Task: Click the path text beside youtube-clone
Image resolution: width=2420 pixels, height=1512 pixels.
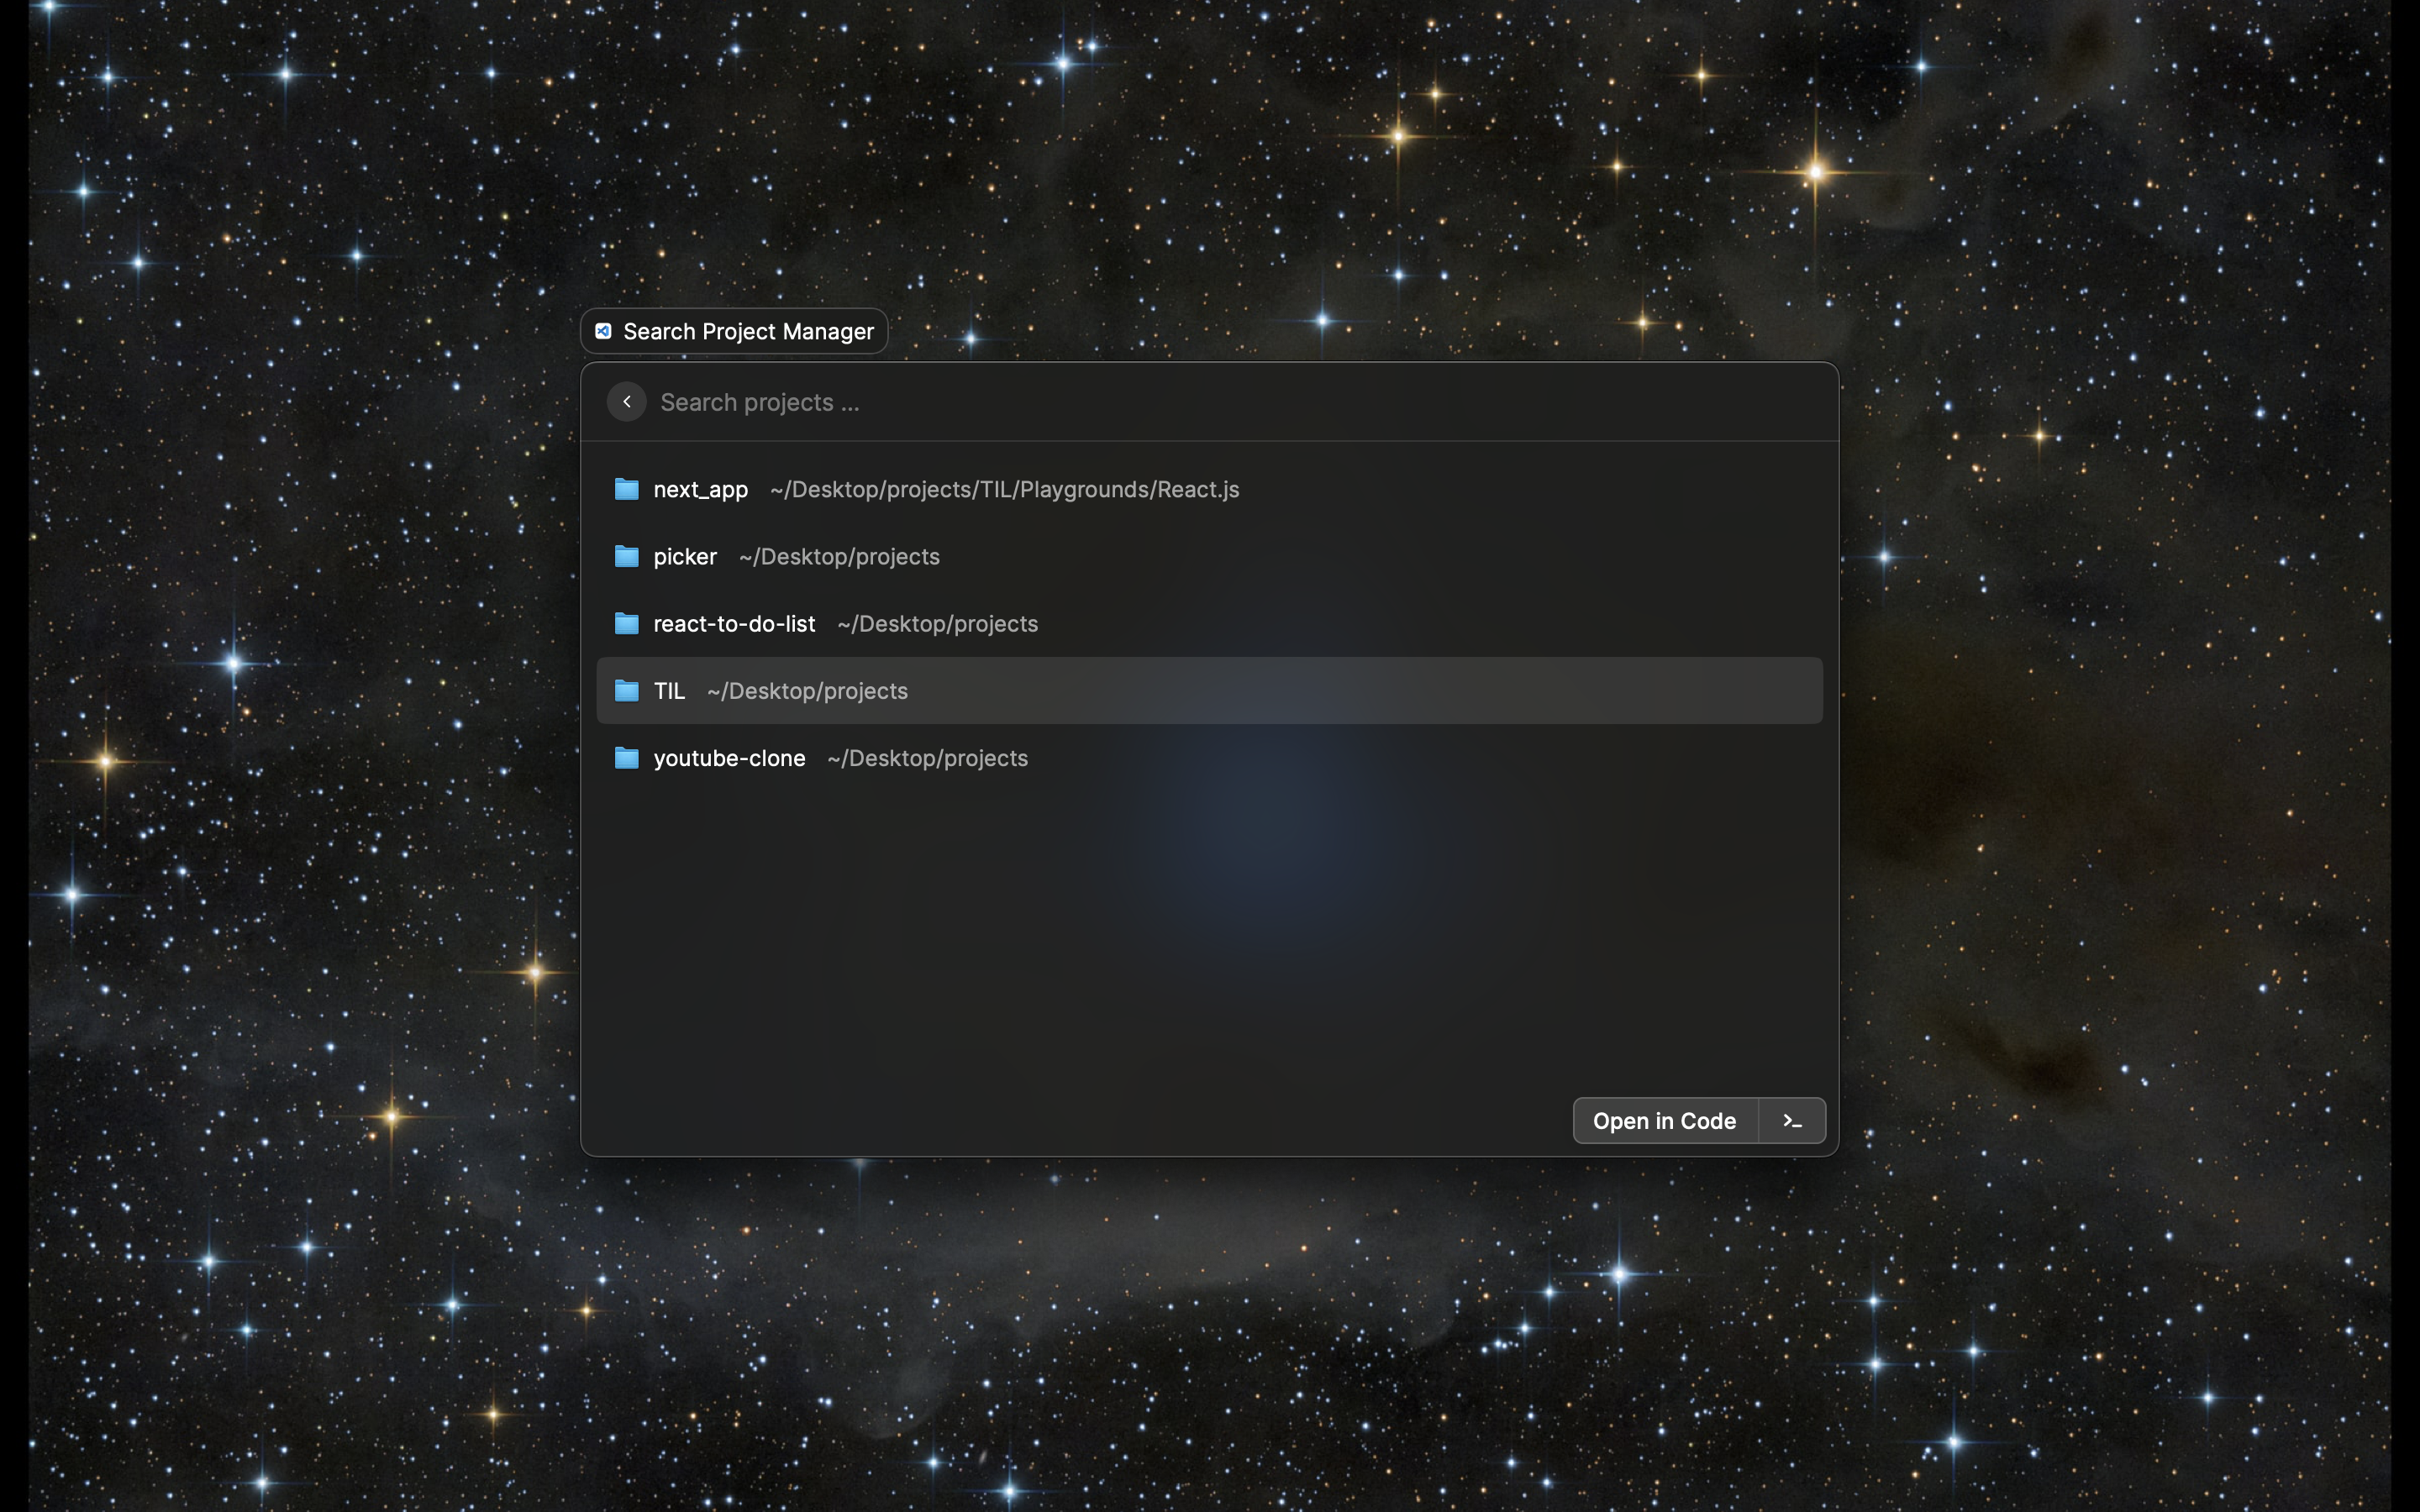Action: [927, 759]
